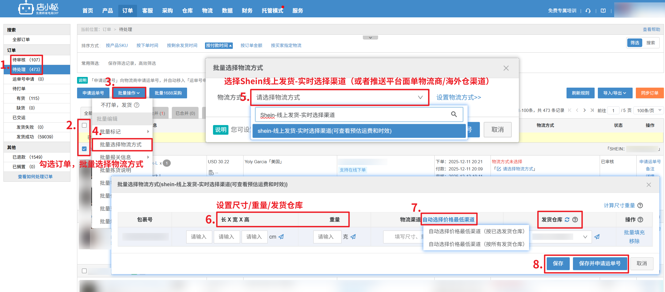665x292 pixels.
Task: Uncheck the selected SHEIN order checkbox
Action: (84, 149)
